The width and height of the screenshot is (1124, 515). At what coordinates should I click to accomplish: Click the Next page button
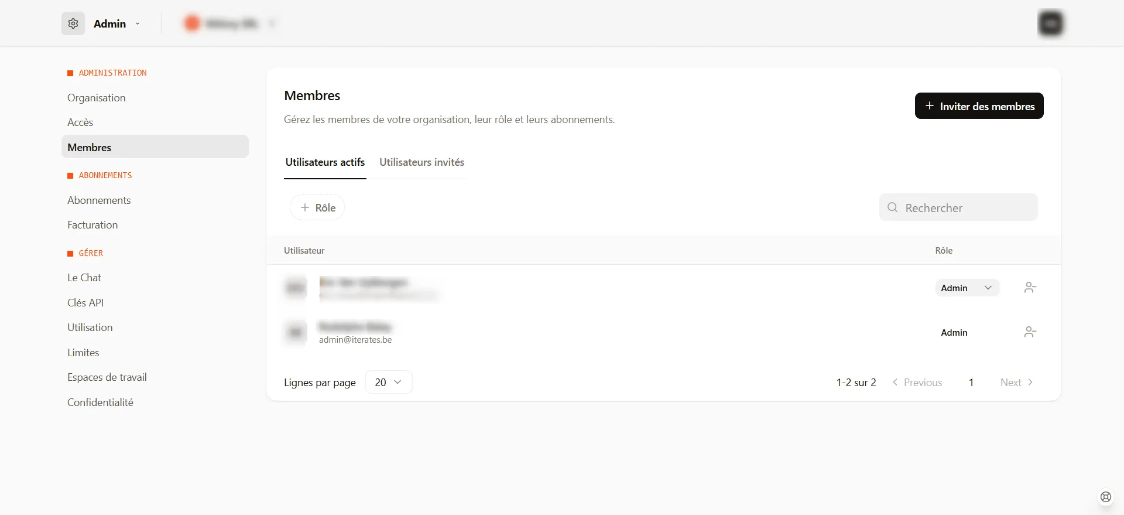(x=1017, y=383)
